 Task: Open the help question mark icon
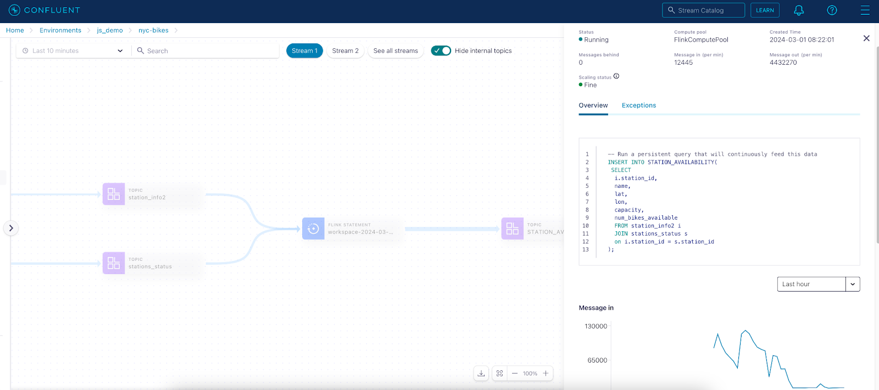pos(832,10)
